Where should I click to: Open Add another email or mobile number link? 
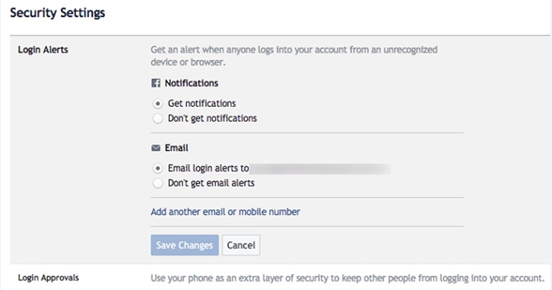226,211
